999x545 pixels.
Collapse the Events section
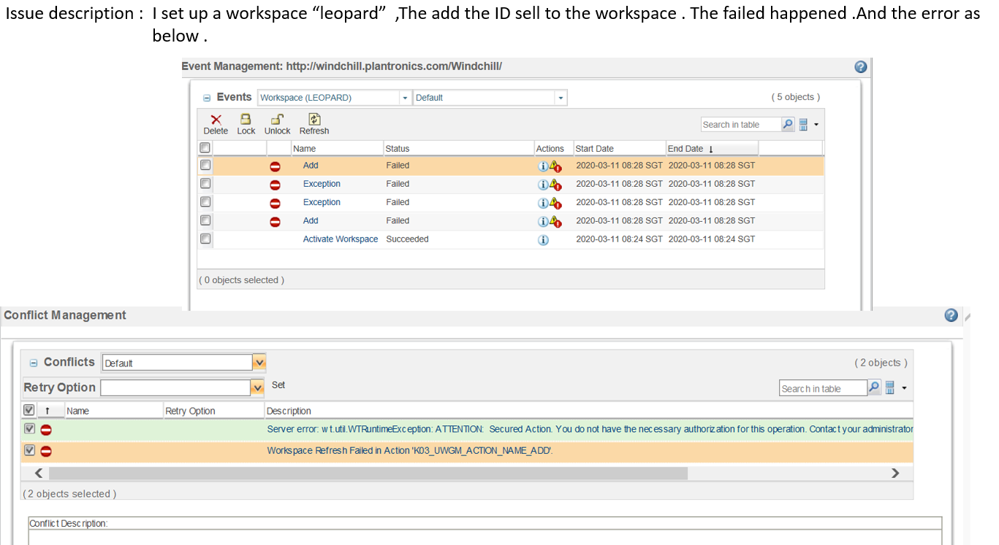pos(206,97)
